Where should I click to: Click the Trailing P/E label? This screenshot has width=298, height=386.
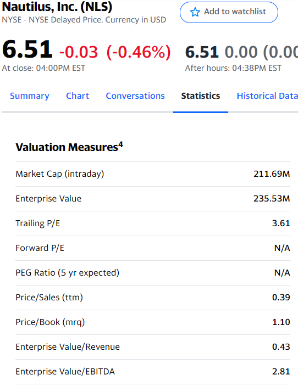(38, 223)
